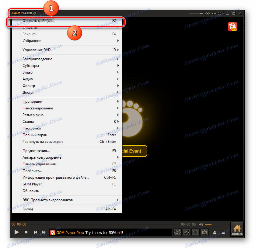The height and width of the screenshot is (248, 255).
Task: Select "Растянуть на весь экран" entry
Action: [x=67, y=141]
